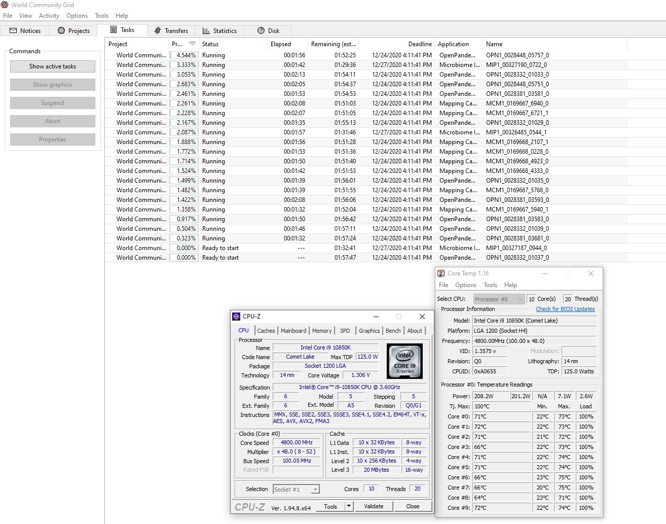This screenshot has height=524, width=666.
Task: Click the Tasks tab list icon
Action: pyautogui.click(x=114, y=29)
